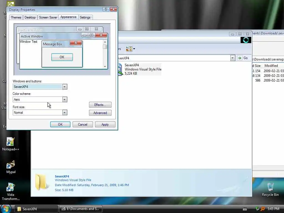
Task: Expand Windows and buttons dropdown
Action: tap(65, 87)
